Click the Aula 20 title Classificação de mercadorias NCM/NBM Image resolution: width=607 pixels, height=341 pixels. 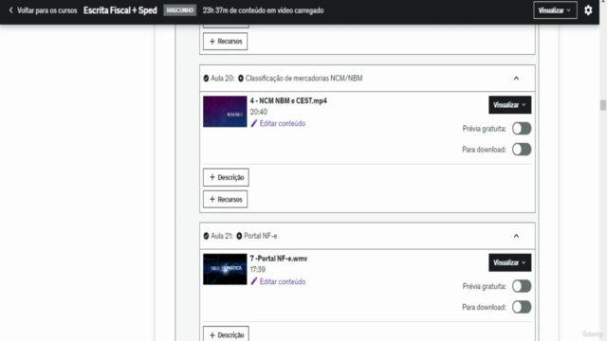click(303, 78)
